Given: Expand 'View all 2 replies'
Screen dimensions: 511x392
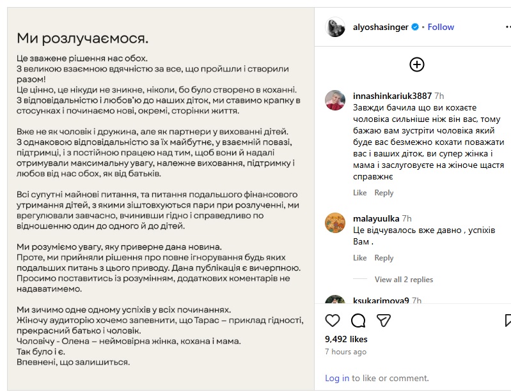Looking at the screenshot, I should (404, 280).
